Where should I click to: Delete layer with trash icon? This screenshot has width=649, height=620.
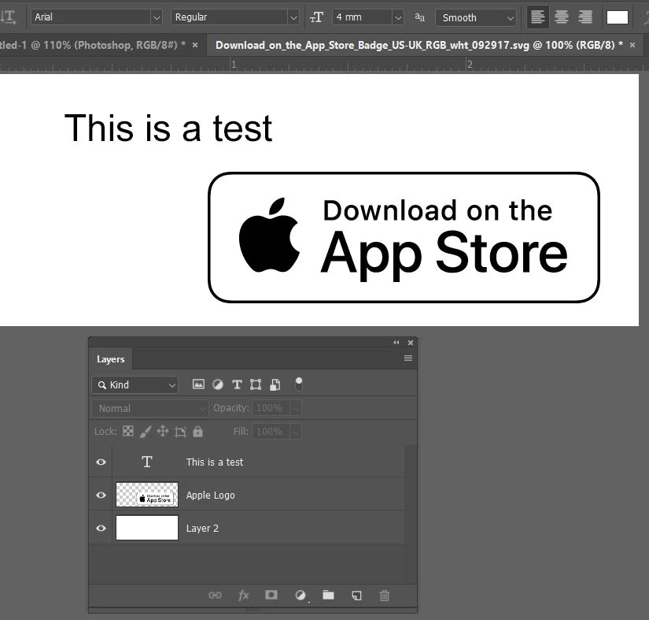[x=385, y=596]
